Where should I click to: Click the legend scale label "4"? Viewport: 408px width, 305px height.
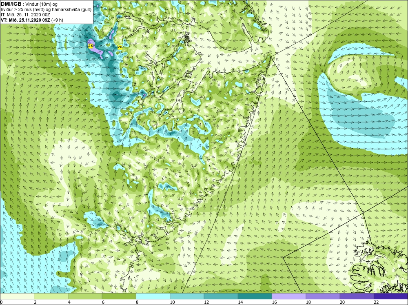69,302
